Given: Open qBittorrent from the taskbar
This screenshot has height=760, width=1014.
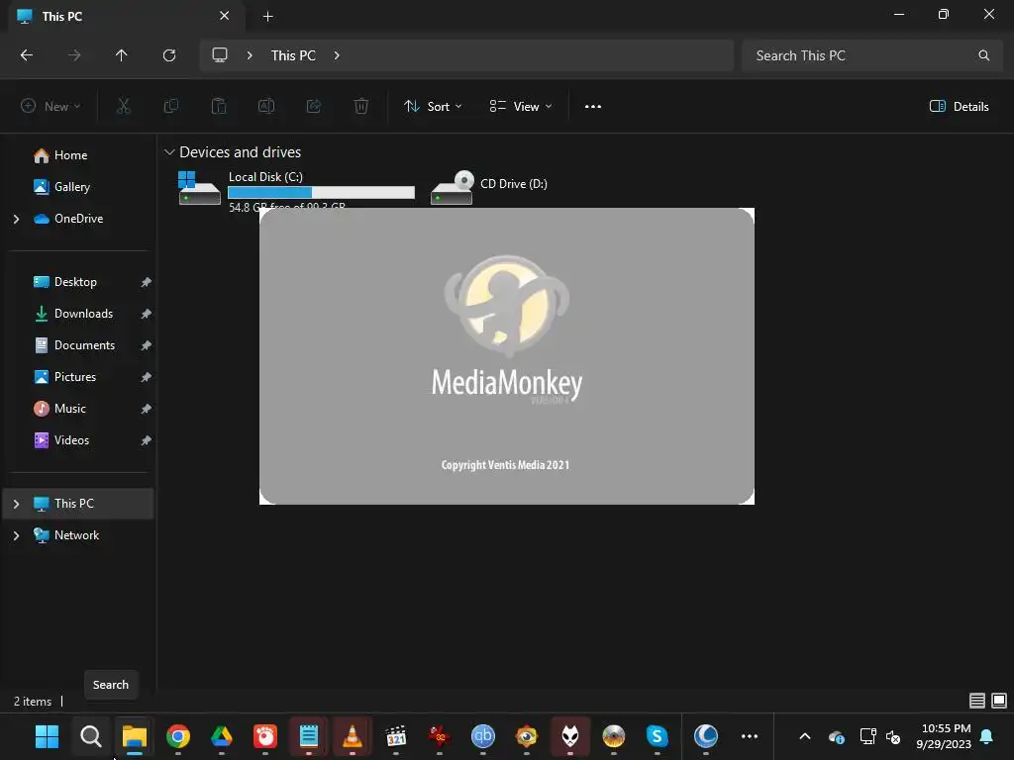Looking at the screenshot, I should 482,736.
